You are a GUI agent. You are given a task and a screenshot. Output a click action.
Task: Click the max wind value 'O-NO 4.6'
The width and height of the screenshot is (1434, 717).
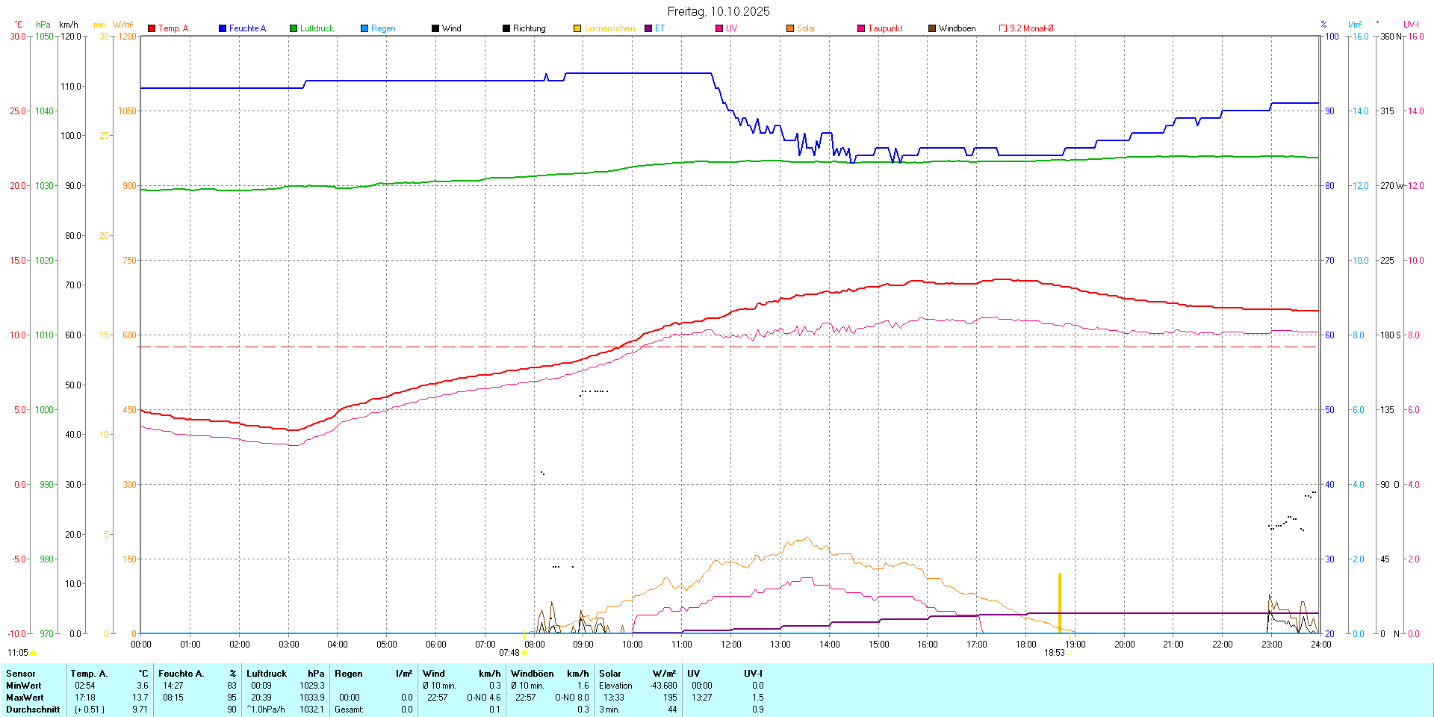[x=484, y=698]
